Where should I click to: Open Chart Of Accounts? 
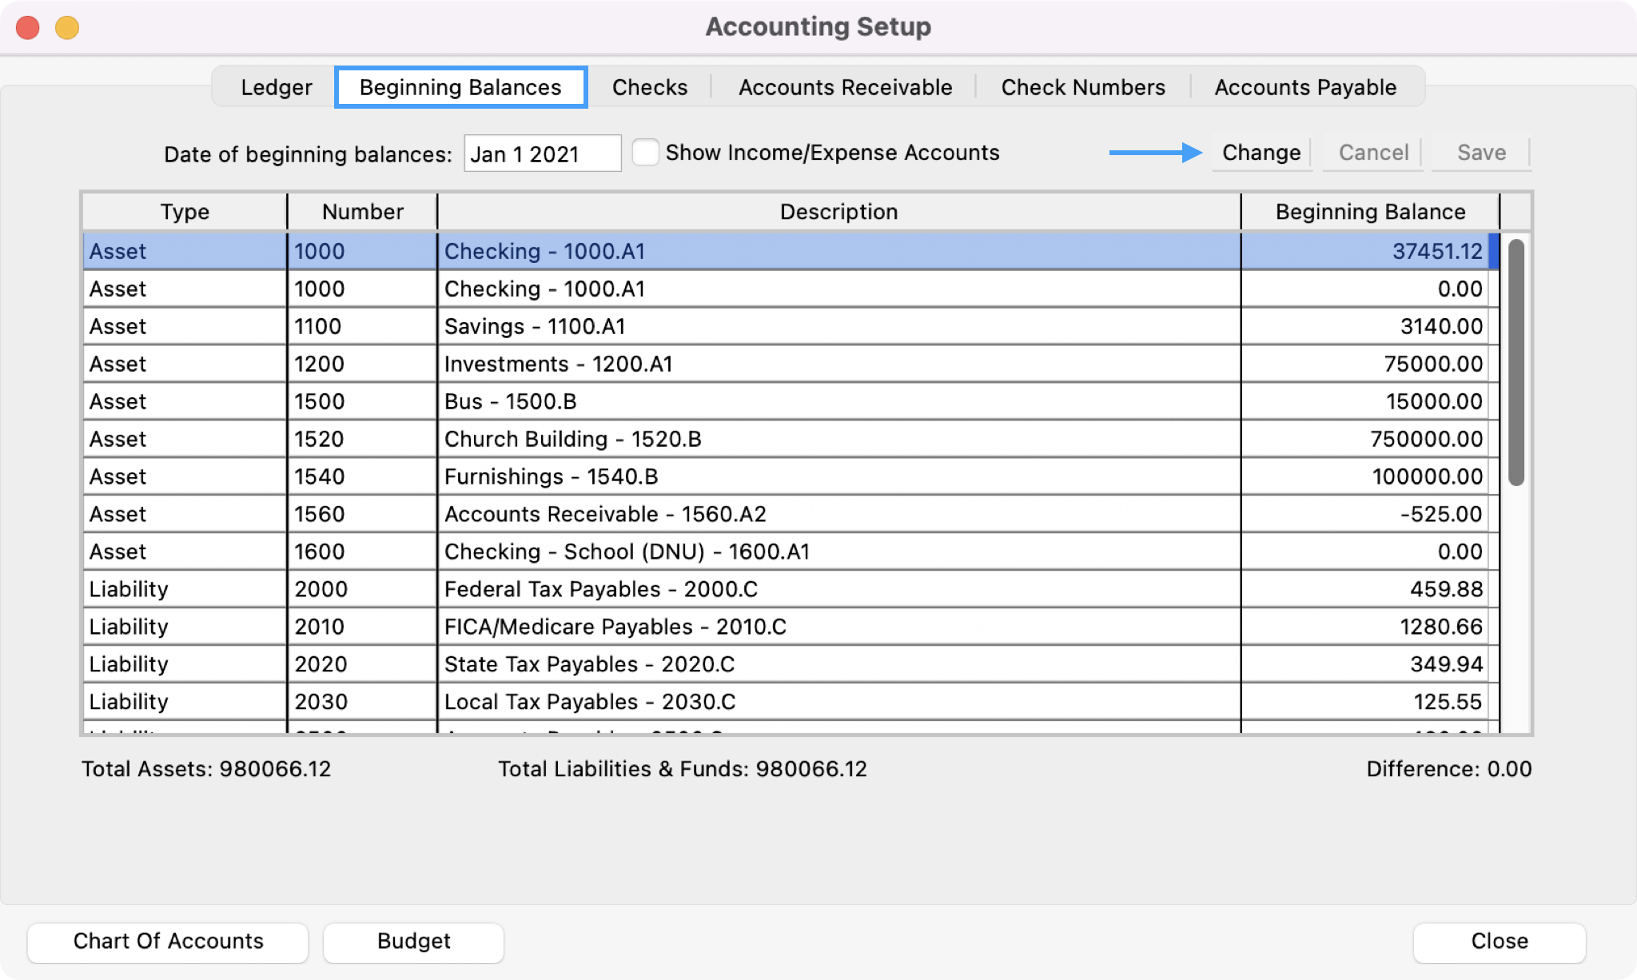(168, 942)
